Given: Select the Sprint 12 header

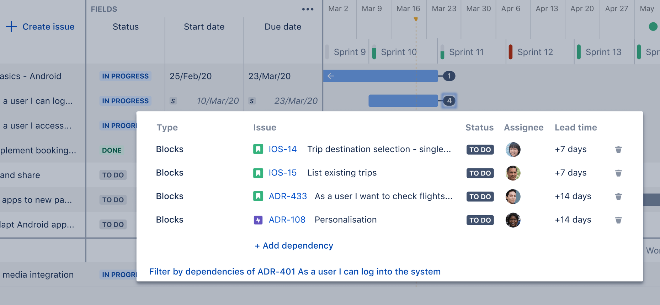Looking at the screenshot, I should [535, 52].
